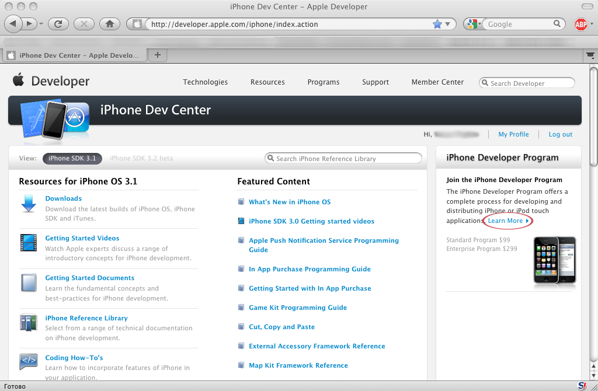The width and height of the screenshot is (598, 391).
Task: Click the S! status bar icon
Action: point(582,386)
